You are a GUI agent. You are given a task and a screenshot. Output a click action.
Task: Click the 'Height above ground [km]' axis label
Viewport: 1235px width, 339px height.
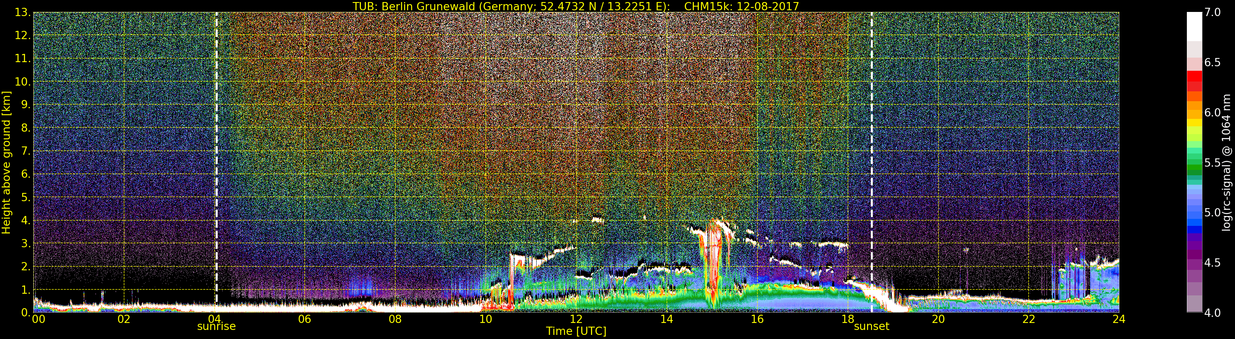[6, 162]
